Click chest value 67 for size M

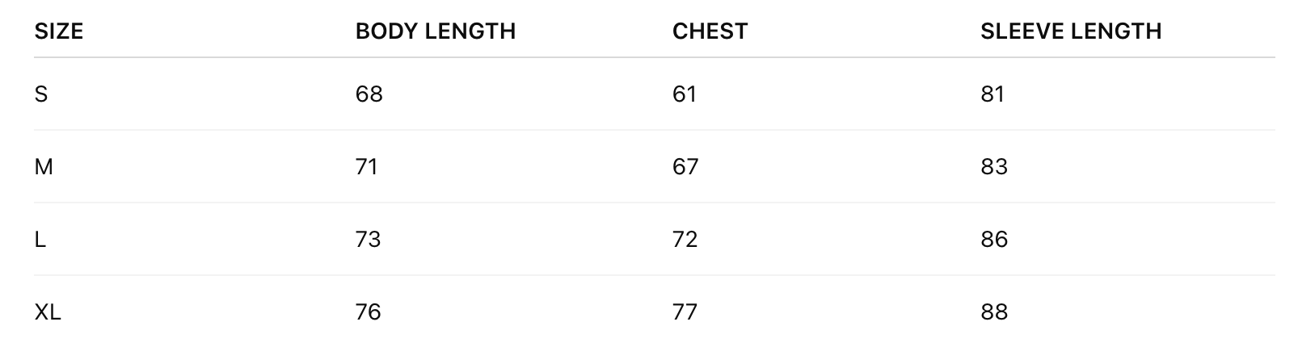pyautogui.click(x=685, y=167)
